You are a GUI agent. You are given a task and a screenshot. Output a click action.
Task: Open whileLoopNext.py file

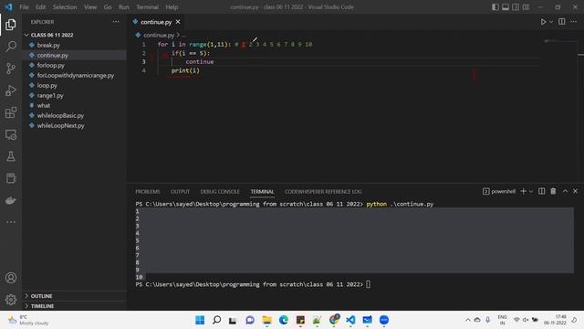tap(61, 126)
